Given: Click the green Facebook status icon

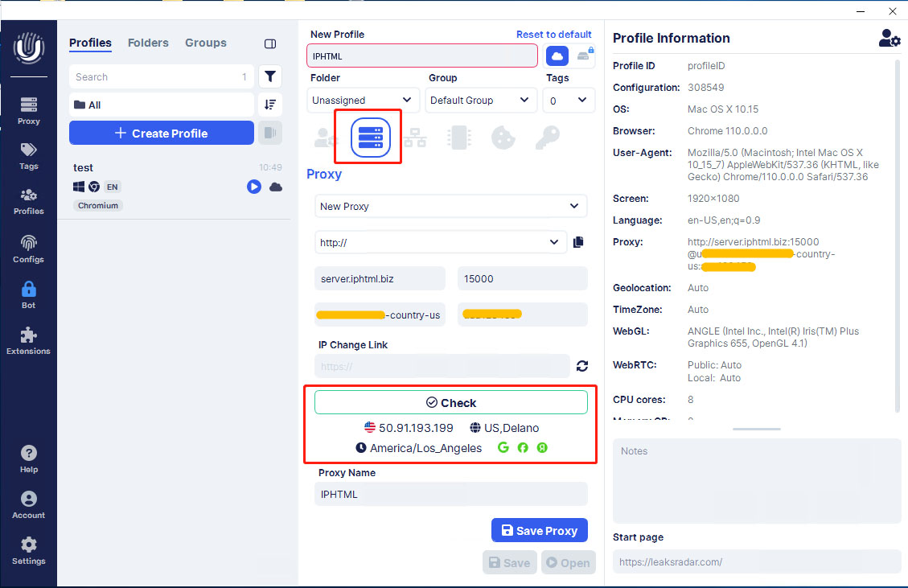Looking at the screenshot, I should (523, 448).
